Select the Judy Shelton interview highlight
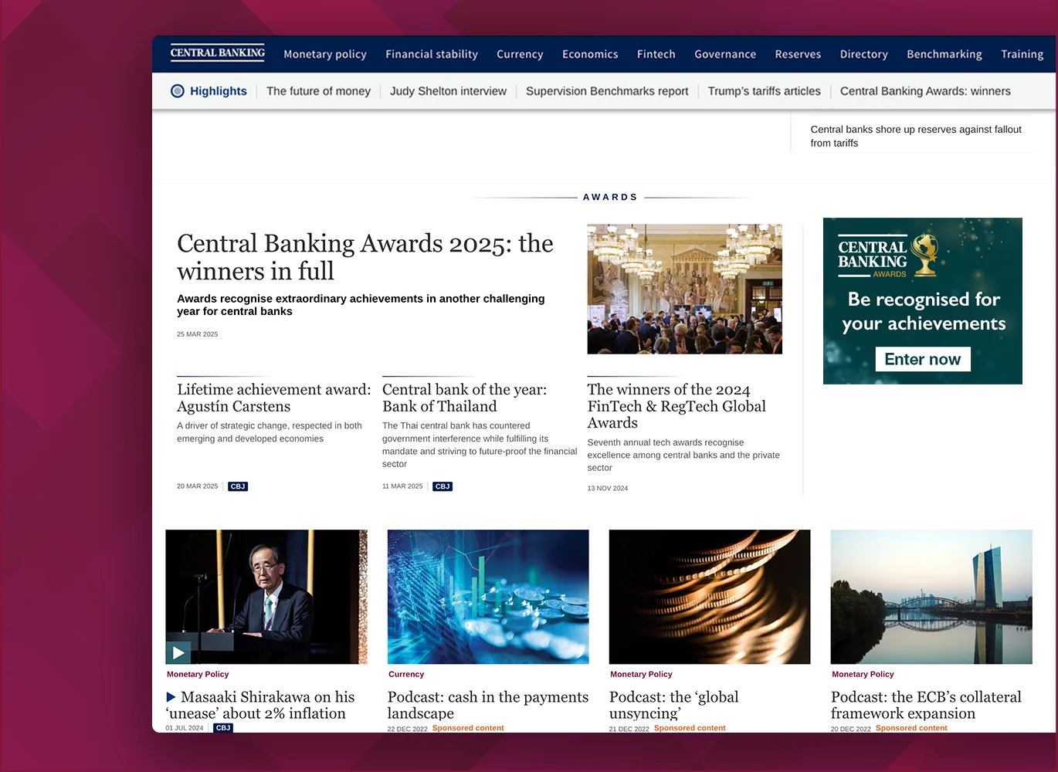 point(448,91)
